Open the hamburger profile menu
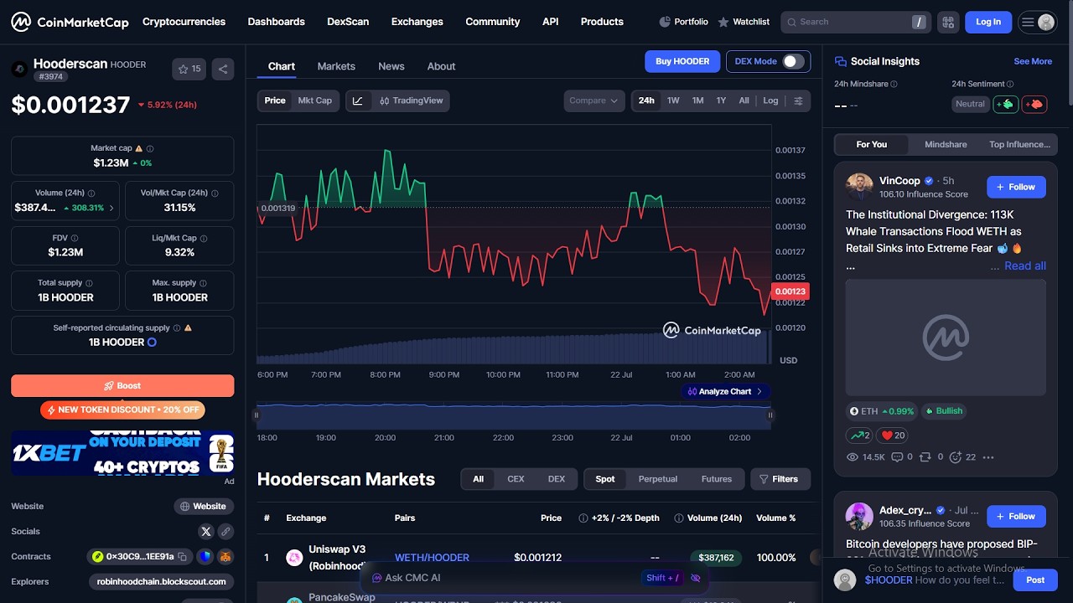This screenshot has height=603, width=1073. [x=1037, y=22]
